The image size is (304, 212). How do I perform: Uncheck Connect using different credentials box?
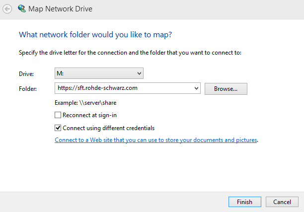coord(58,128)
